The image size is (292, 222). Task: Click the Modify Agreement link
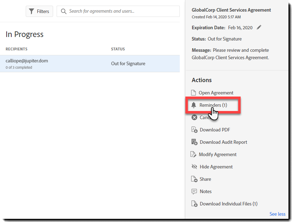point(217,154)
